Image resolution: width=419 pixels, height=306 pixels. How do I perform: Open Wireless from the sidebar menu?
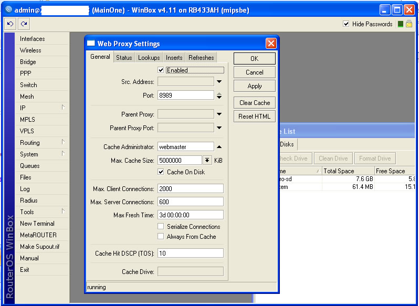[42, 50]
